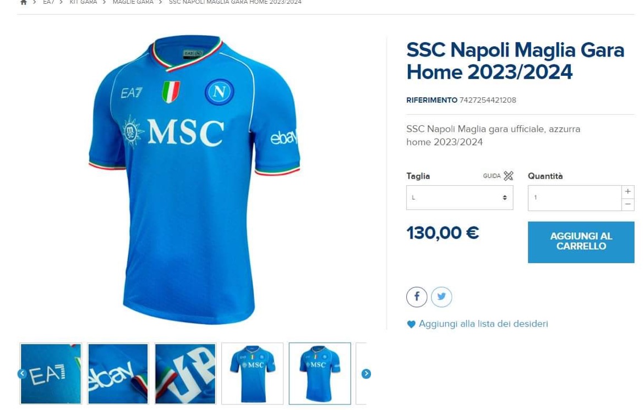This screenshot has width=644, height=410.
Task: Decrease quantity with the minus button
Action: click(x=627, y=204)
